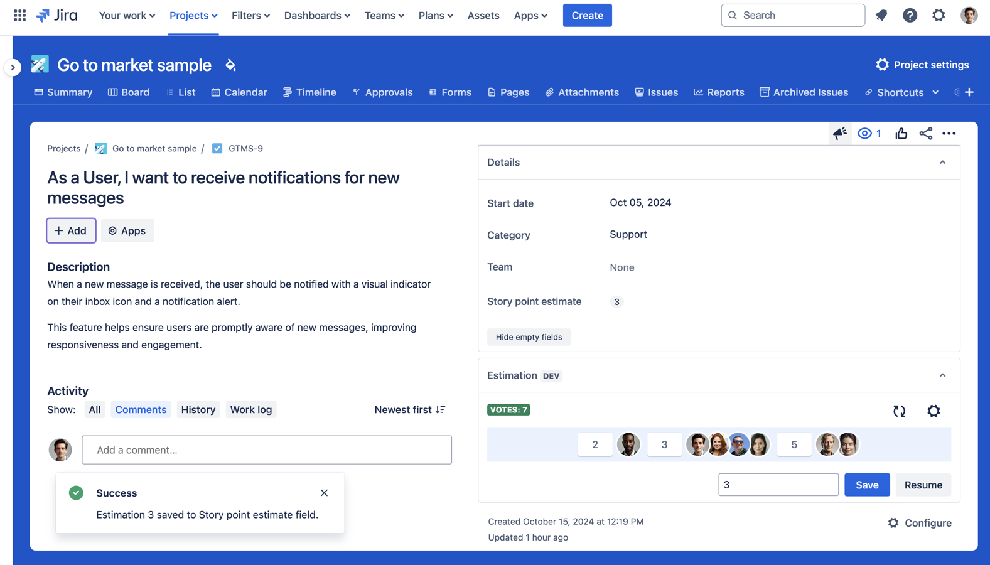Screen dimensions: 990x565
Task: Expand the sidebar with the arrow button
Action: (x=13, y=67)
